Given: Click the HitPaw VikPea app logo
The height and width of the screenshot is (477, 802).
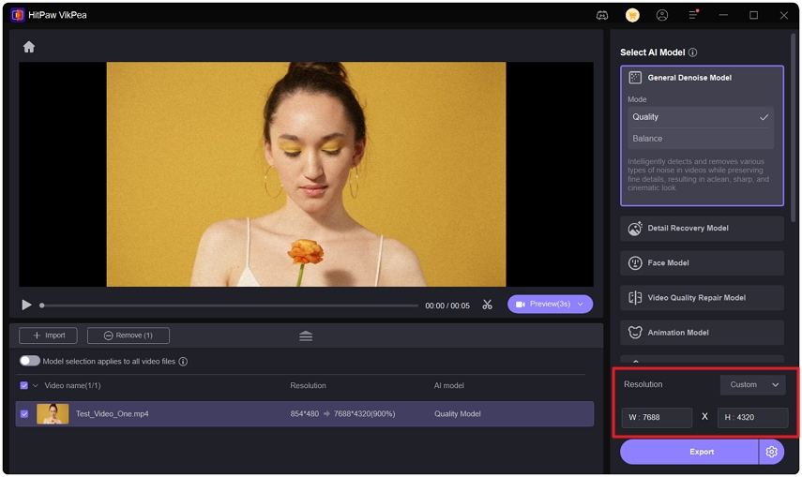Looking at the screenshot, I should pyautogui.click(x=18, y=15).
